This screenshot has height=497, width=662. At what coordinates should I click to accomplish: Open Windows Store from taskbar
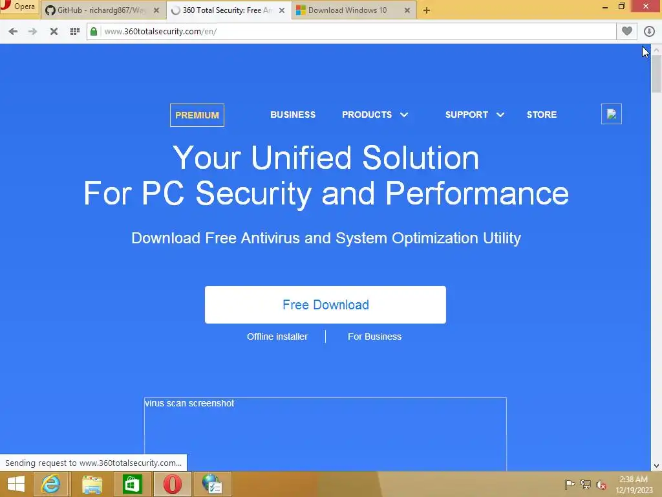132,484
